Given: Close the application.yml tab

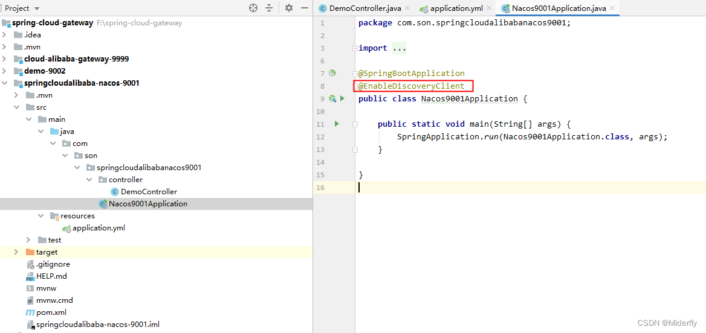Looking at the screenshot, I should [x=489, y=8].
